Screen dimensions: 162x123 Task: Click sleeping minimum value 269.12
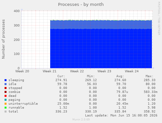coord(91,80)
